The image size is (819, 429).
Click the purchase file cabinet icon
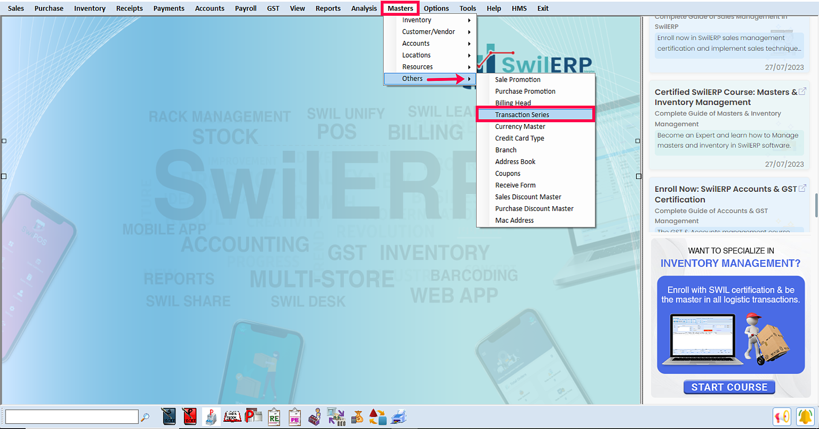(x=211, y=417)
